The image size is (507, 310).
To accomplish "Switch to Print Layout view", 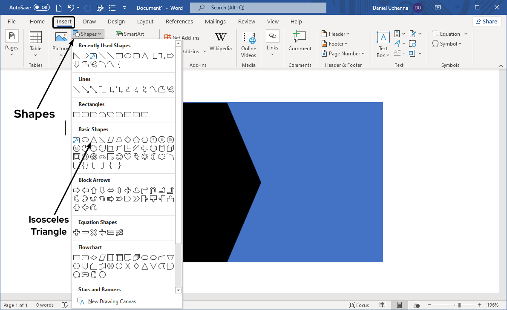I will [x=399, y=305].
